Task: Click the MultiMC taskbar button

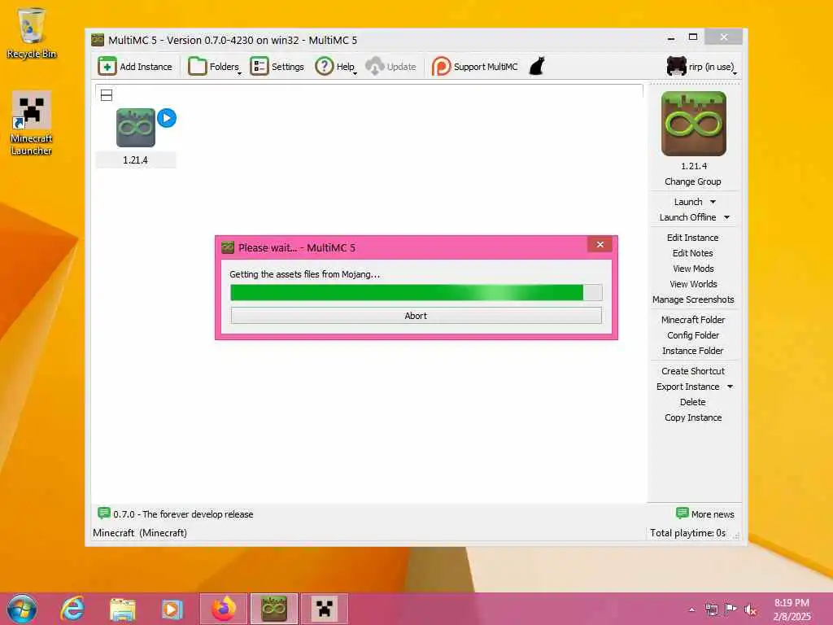Action: pos(274,609)
